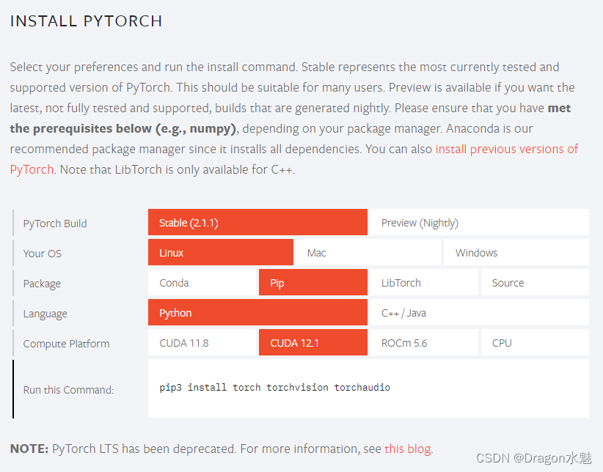Open the "this blog" link
This screenshot has height=472, width=603.
[x=408, y=449]
